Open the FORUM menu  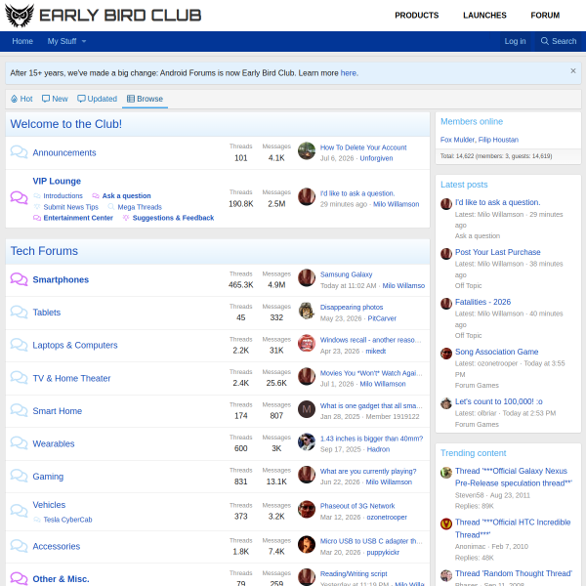545,16
